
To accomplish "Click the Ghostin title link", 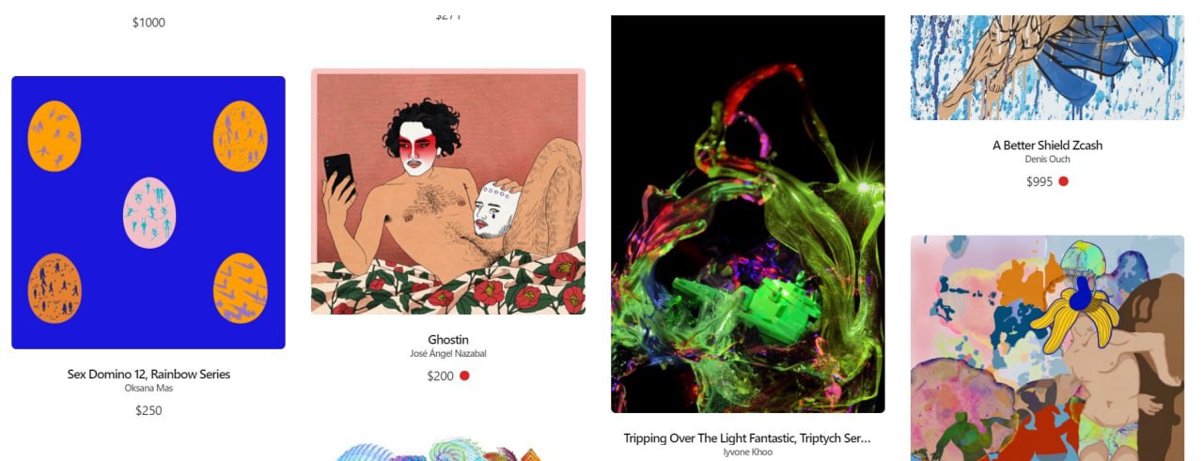I will 448,339.
